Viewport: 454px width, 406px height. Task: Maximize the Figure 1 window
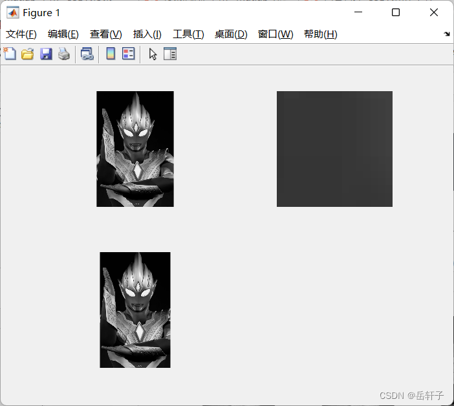[396, 12]
